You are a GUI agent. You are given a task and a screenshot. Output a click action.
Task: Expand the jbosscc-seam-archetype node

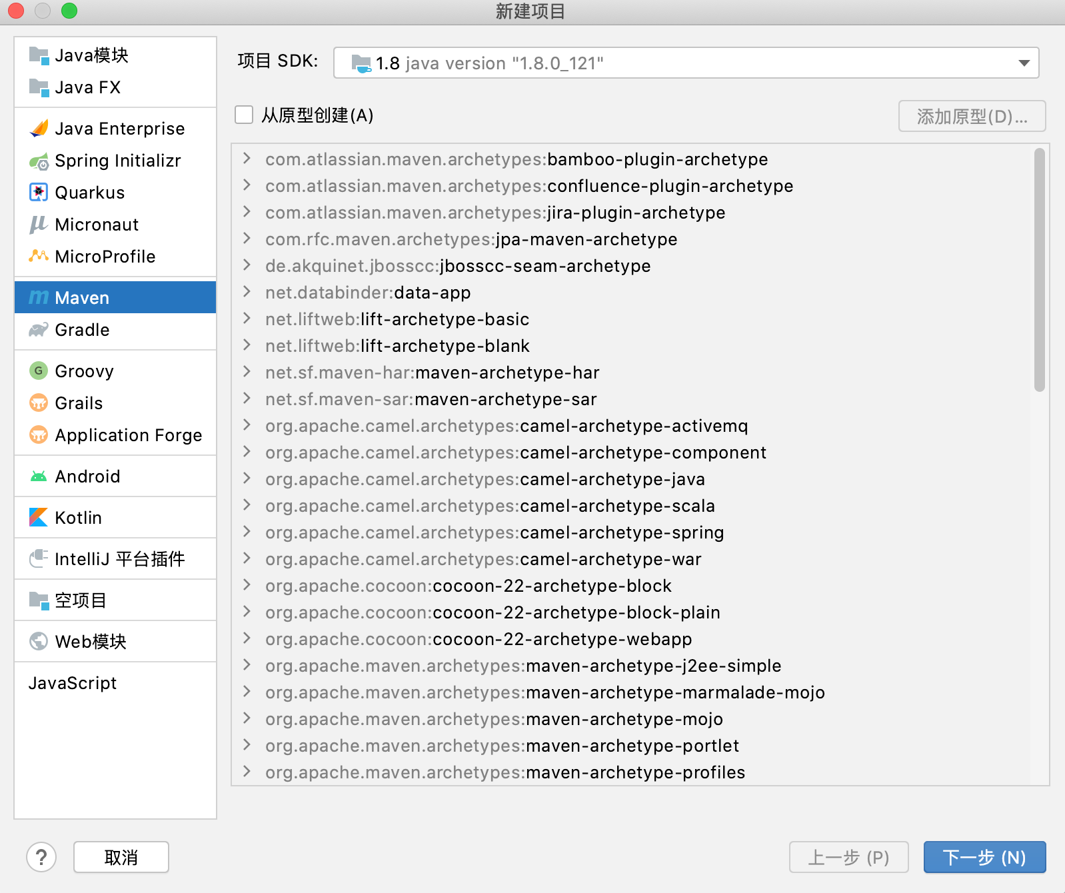[247, 265]
